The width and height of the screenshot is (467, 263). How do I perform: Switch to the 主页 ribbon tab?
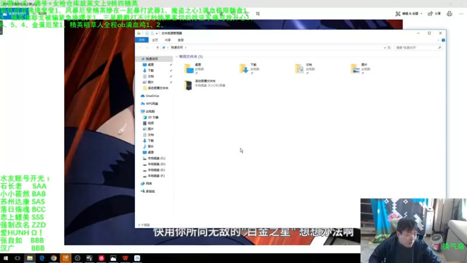[x=155, y=40]
